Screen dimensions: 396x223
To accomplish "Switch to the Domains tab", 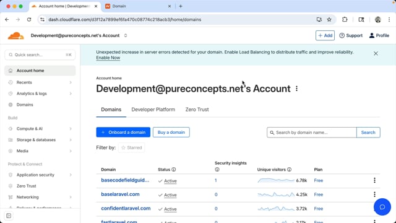I will [111, 110].
